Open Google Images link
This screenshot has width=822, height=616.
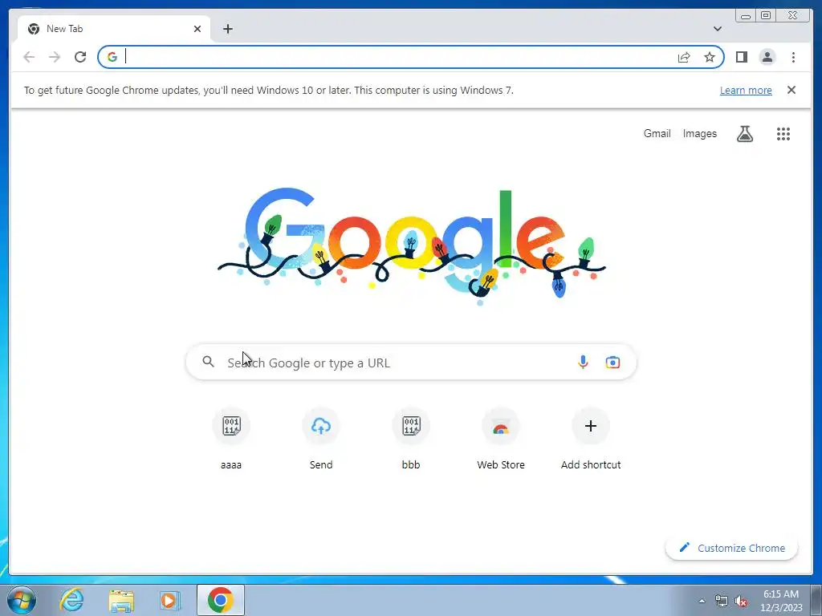(699, 134)
